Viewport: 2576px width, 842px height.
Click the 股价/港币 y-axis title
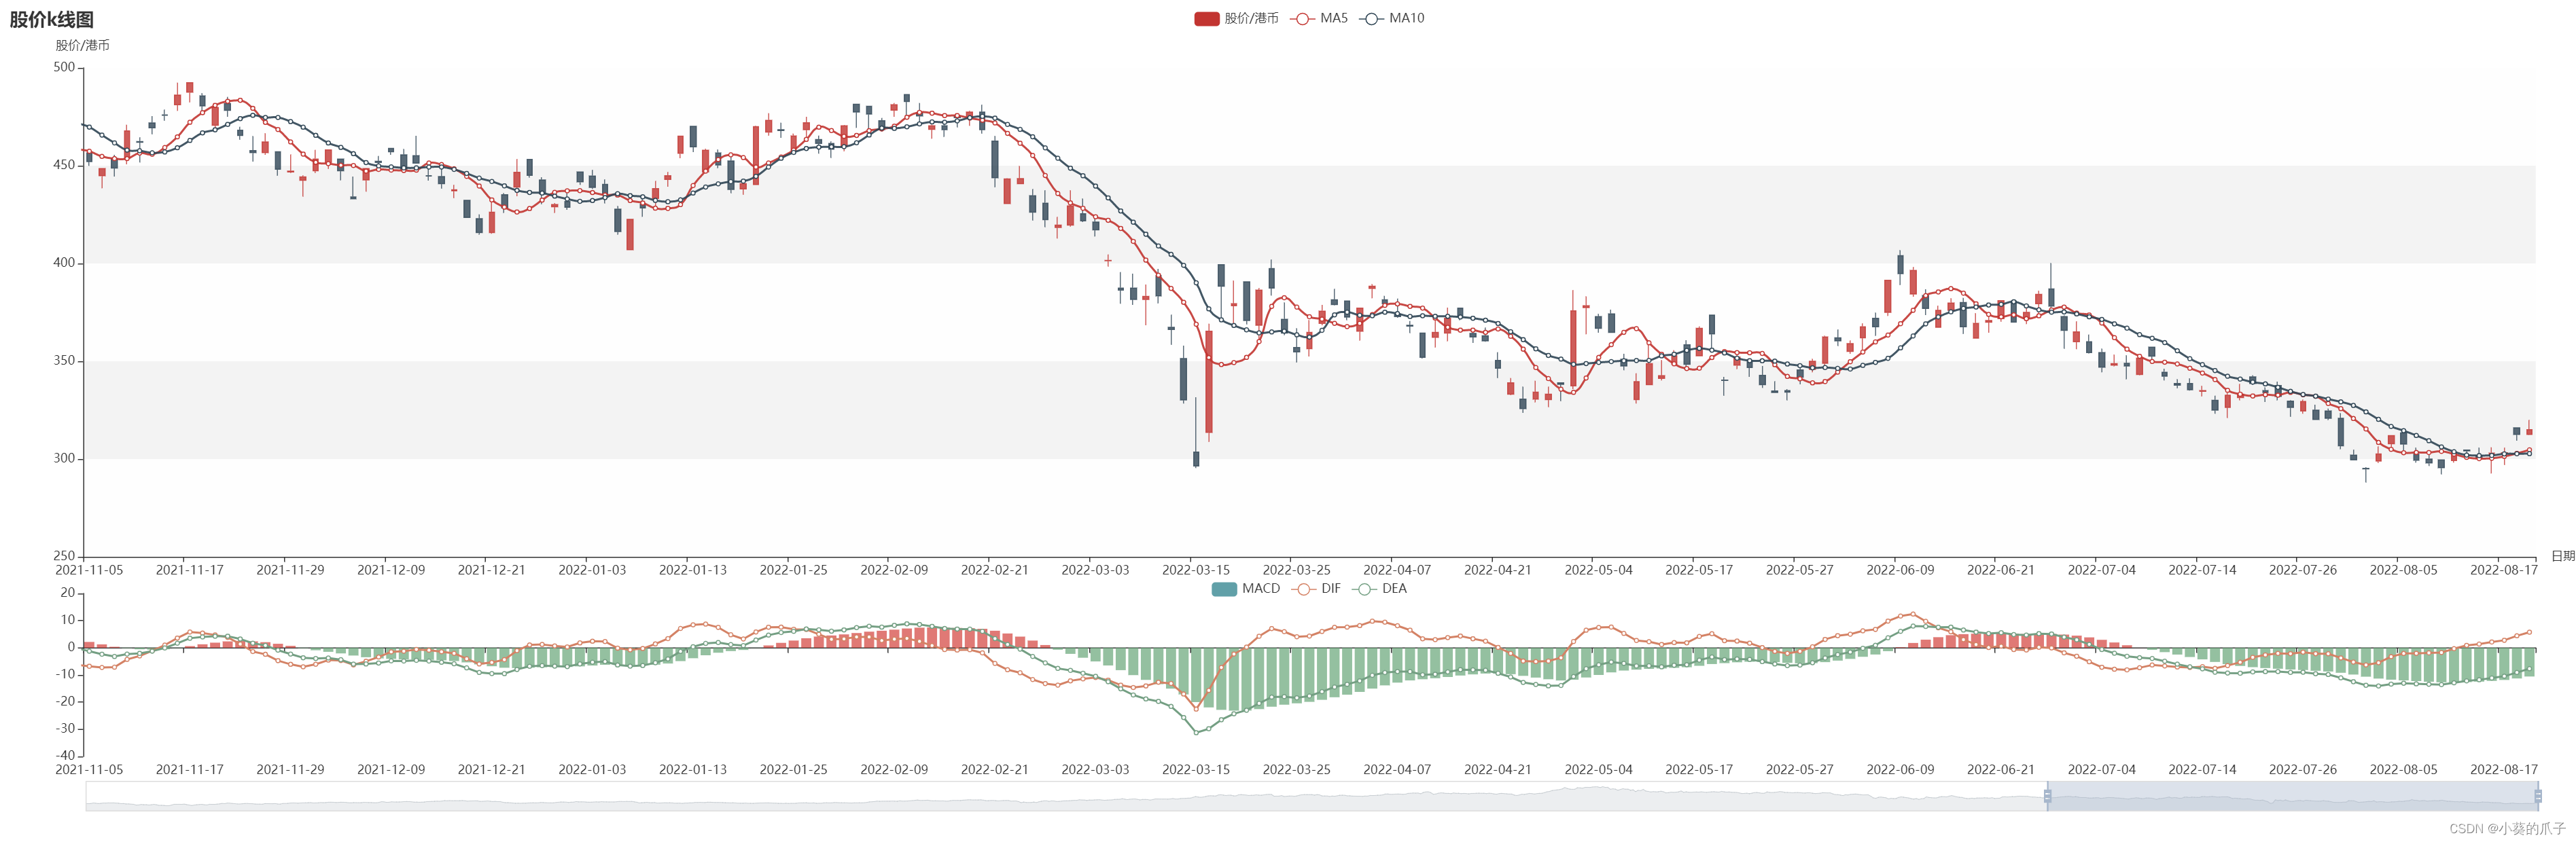click(82, 45)
